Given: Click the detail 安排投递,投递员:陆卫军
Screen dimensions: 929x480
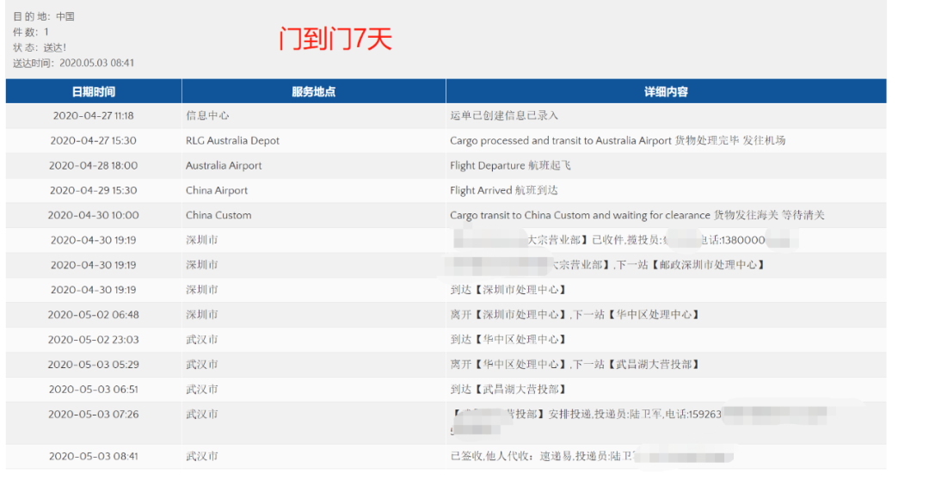Looking at the screenshot, I should [x=605, y=415].
